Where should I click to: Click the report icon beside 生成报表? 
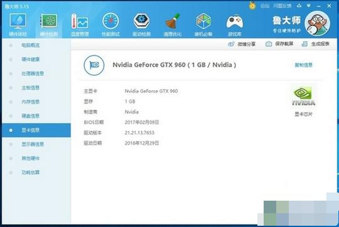click(x=304, y=44)
